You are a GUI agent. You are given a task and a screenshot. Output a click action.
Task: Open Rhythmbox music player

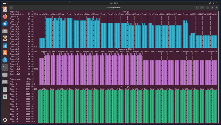point(5,38)
